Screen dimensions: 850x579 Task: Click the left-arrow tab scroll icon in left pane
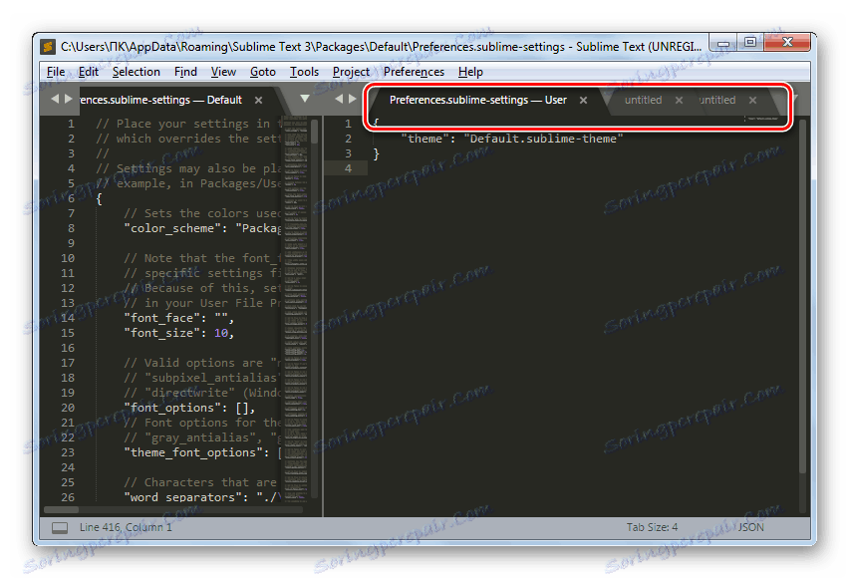[54, 99]
